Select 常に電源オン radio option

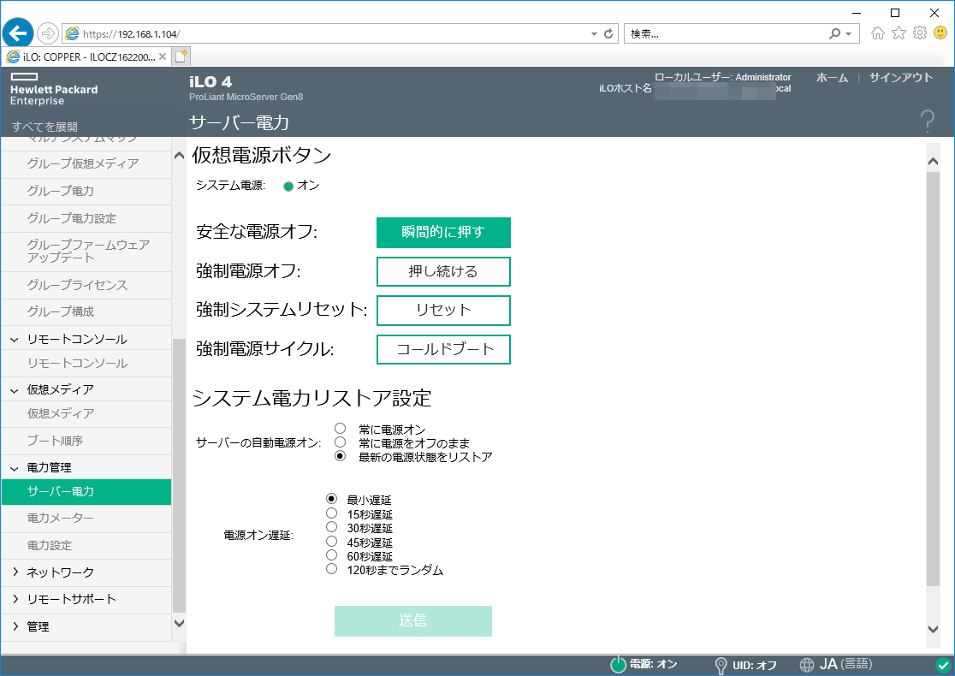340,429
